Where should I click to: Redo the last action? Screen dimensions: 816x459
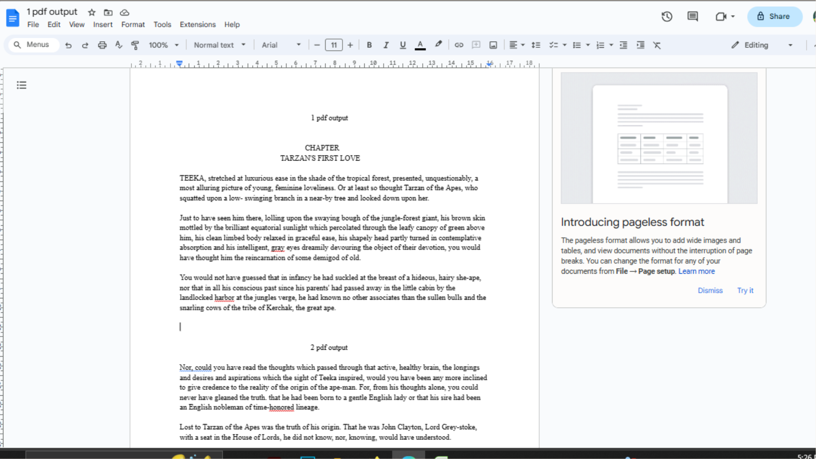pos(85,45)
